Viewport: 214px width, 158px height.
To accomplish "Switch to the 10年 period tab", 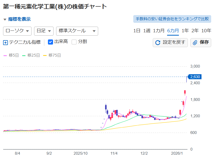I will (206, 31).
